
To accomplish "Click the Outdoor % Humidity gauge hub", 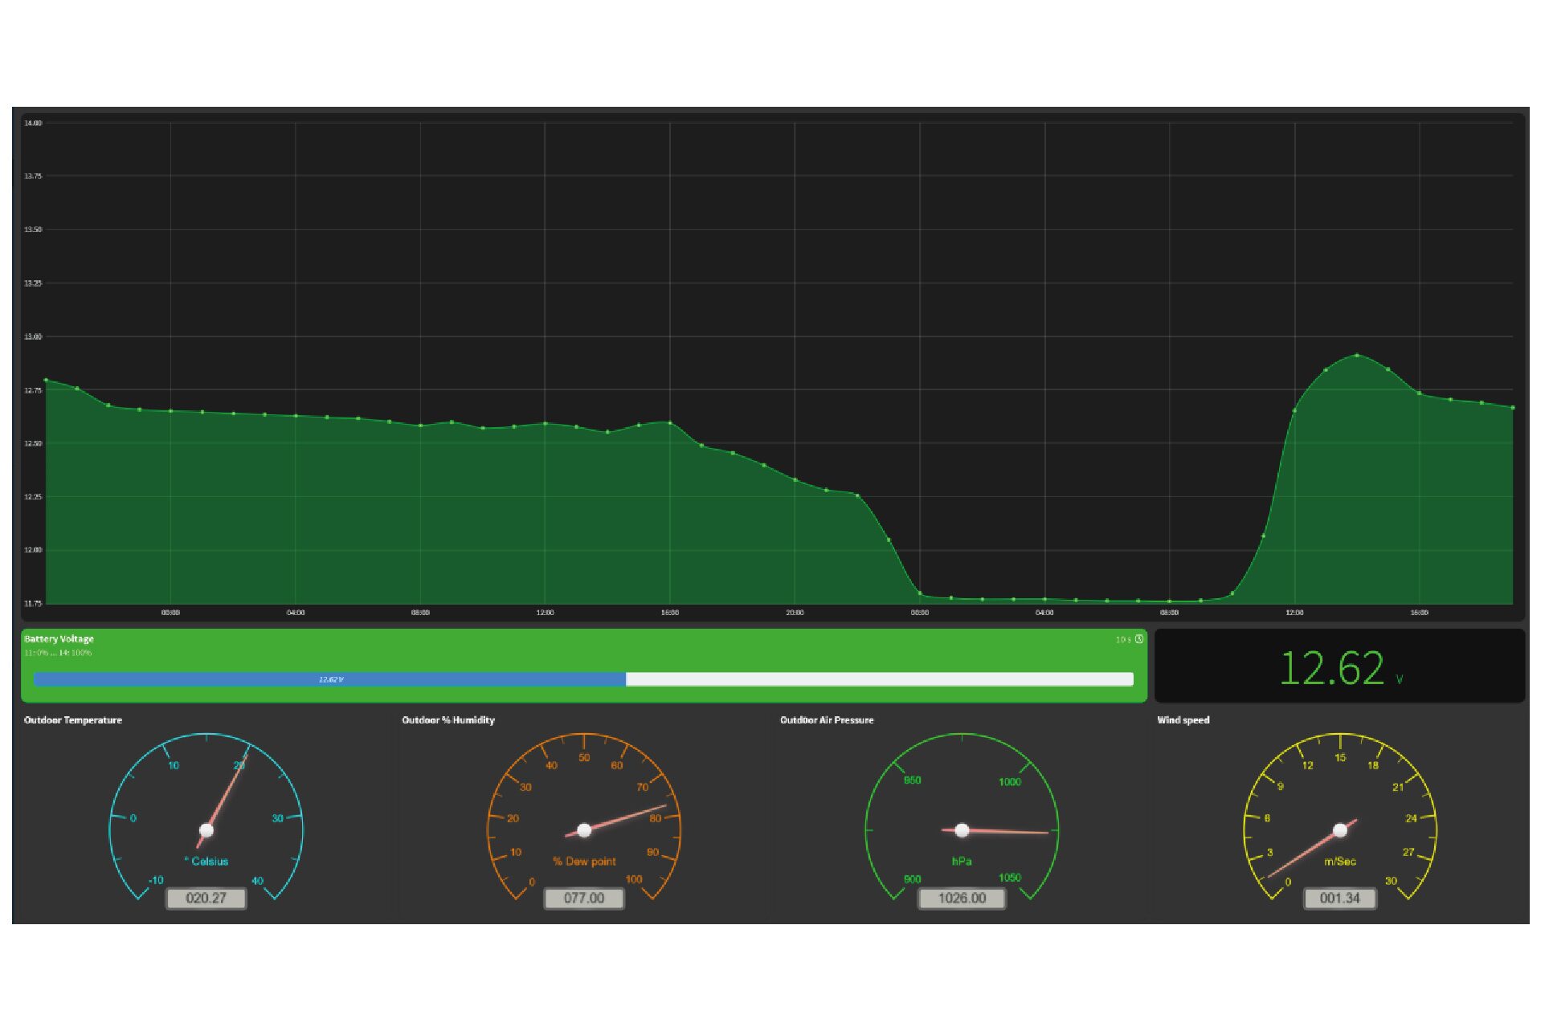I will pyautogui.click(x=584, y=830).
